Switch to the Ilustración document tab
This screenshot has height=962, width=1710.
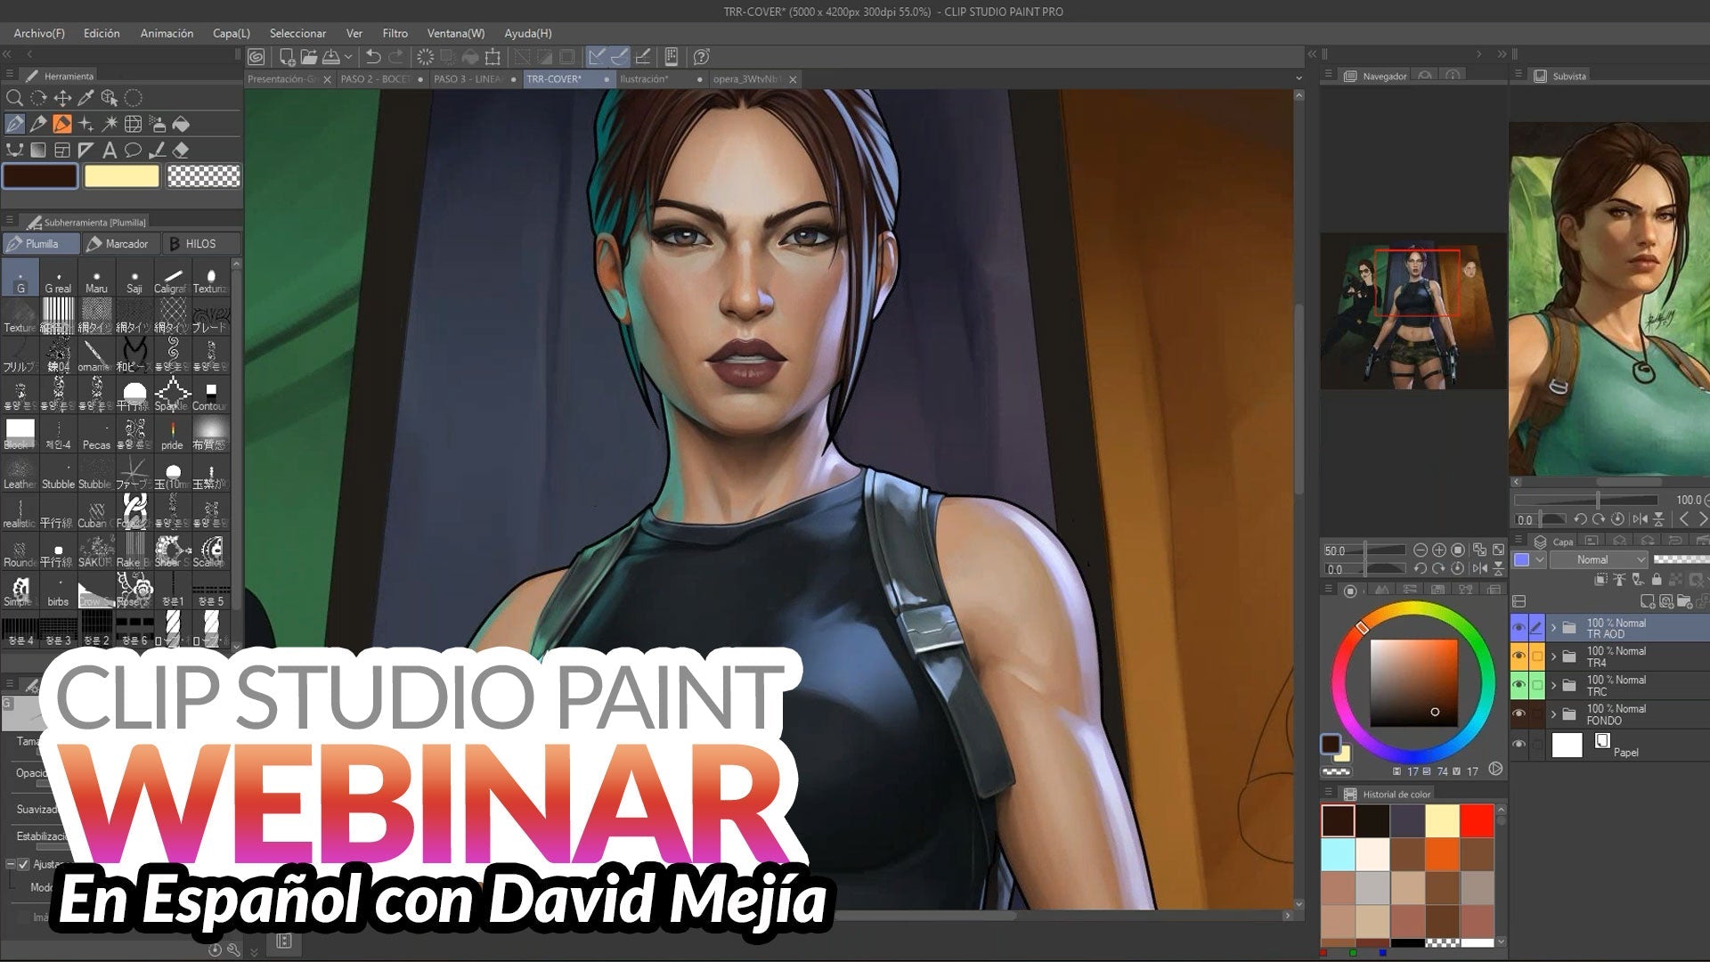point(643,79)
